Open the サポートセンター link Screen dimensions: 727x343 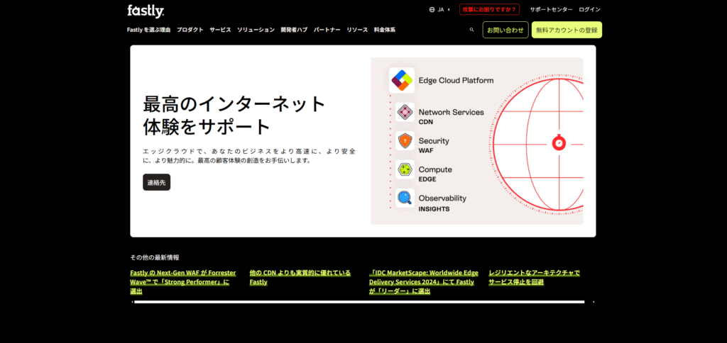click(551, 9)
